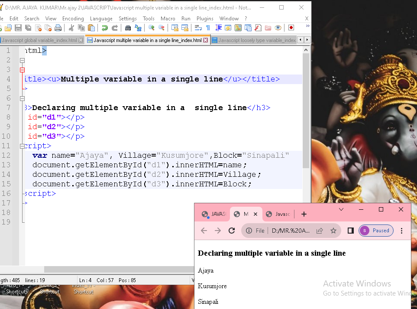Click the Paused profile button in Chrome
This screenshot has width=417, height=309.
[x=376, y=231]
